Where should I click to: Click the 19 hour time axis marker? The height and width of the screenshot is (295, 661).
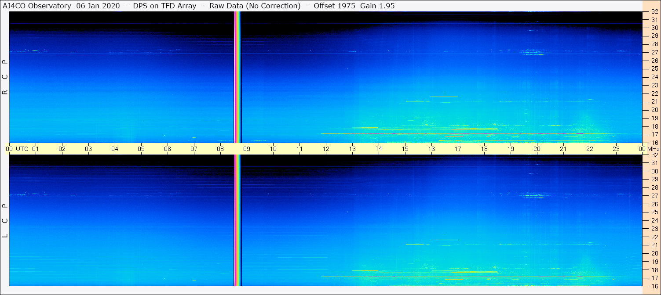(x=511, y=149)
